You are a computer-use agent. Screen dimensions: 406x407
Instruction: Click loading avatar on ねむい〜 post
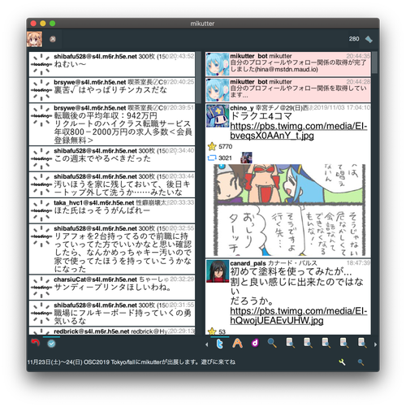pos(41,64)
